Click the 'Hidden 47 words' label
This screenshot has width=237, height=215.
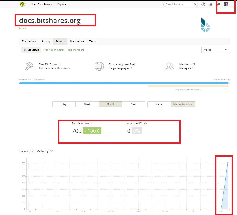[x=221, y=80]
